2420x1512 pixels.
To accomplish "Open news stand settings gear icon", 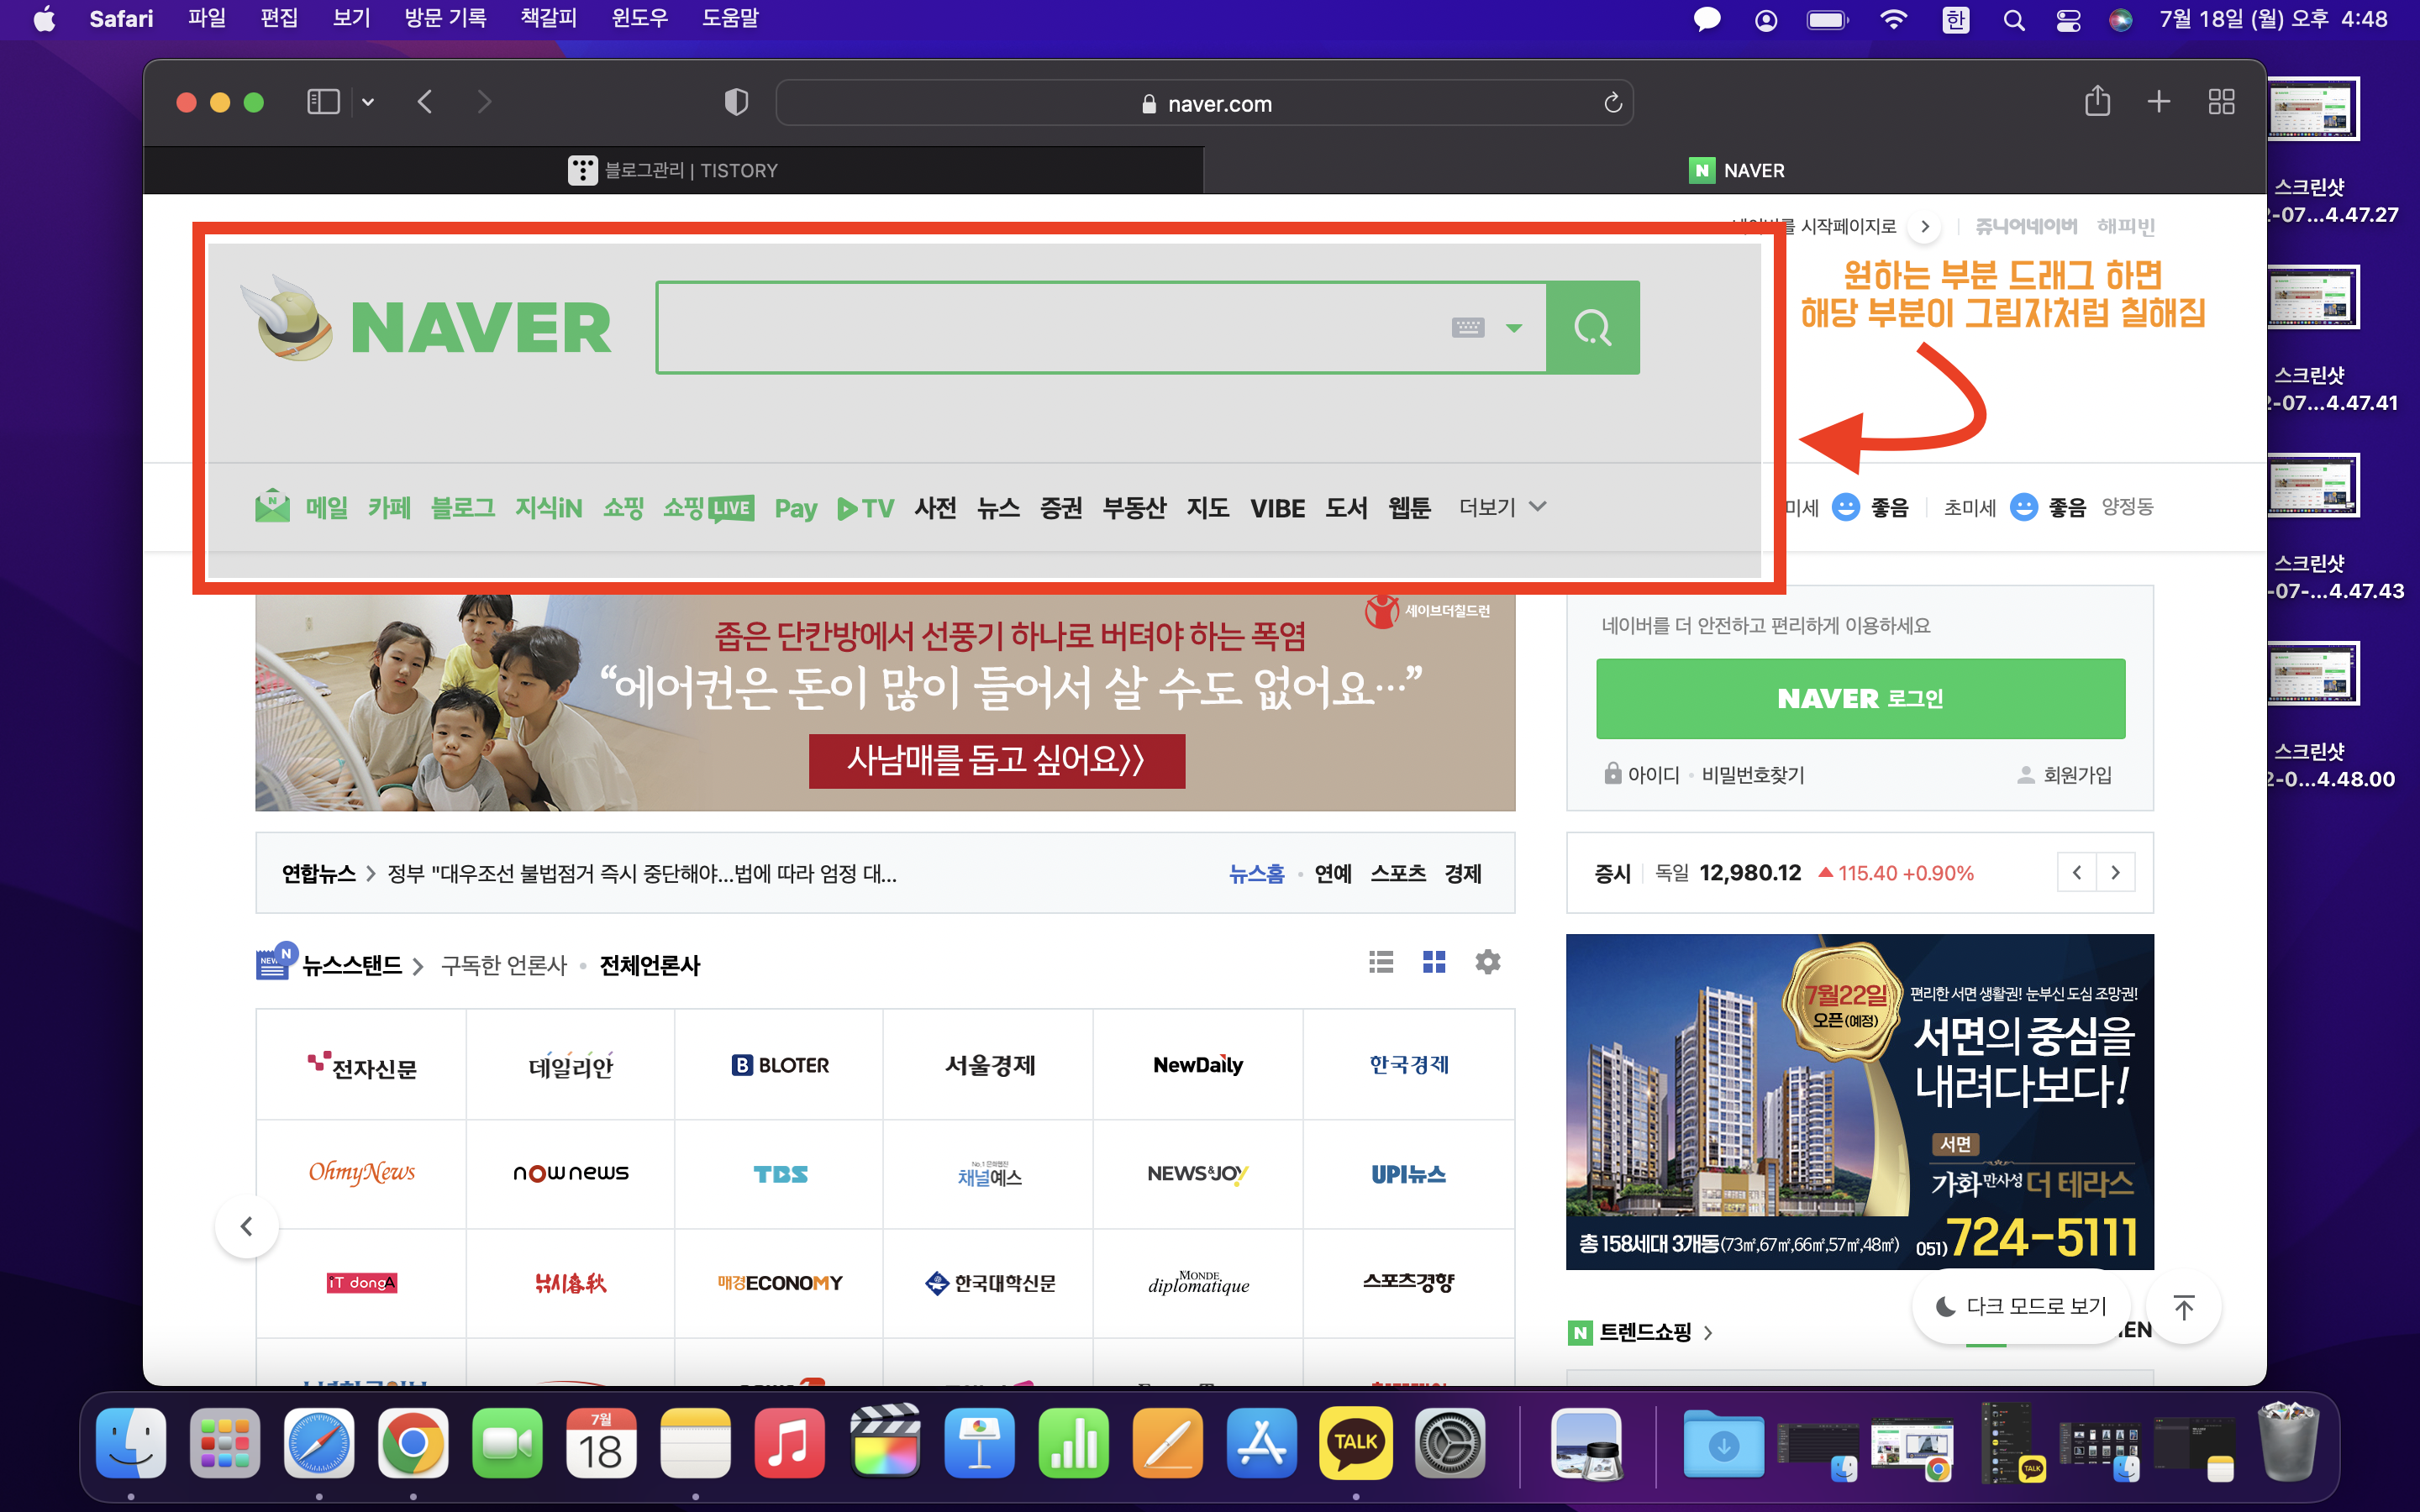I will [1488, 962].
